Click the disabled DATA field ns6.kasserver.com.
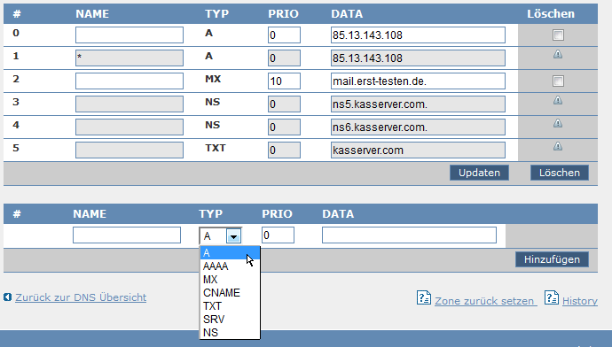 pos(418,127)
